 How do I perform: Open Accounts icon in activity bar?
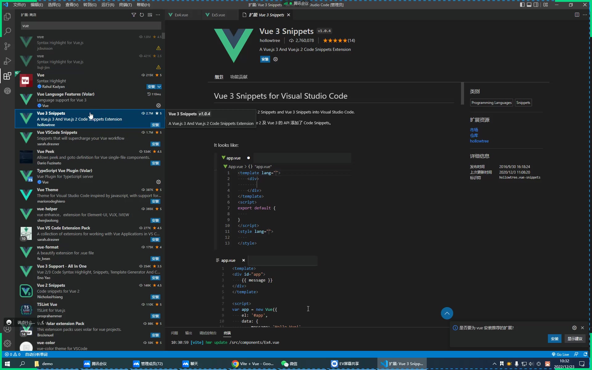point(7,329)
